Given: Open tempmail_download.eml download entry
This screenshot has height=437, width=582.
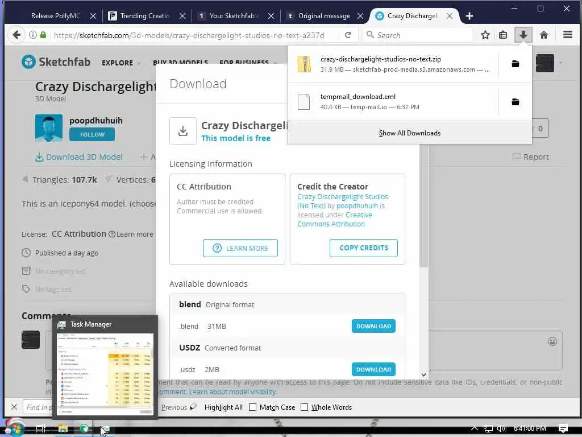Looking at the screenshot, I should pos(393,102).
